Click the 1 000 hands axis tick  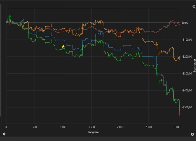63,127
